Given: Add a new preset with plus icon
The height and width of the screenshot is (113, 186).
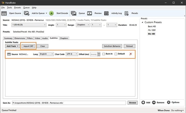Looking at the screenshot, I should pyautogui.click(x=143, y=102).
